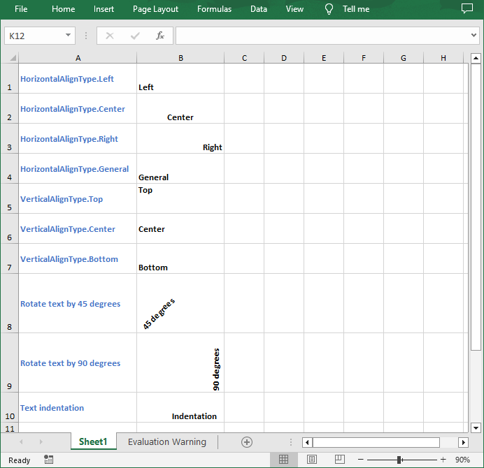484x468 pixels.
Task: Select cell with VerticalAlignType.Top text
Action: click(x=78, y=198)
